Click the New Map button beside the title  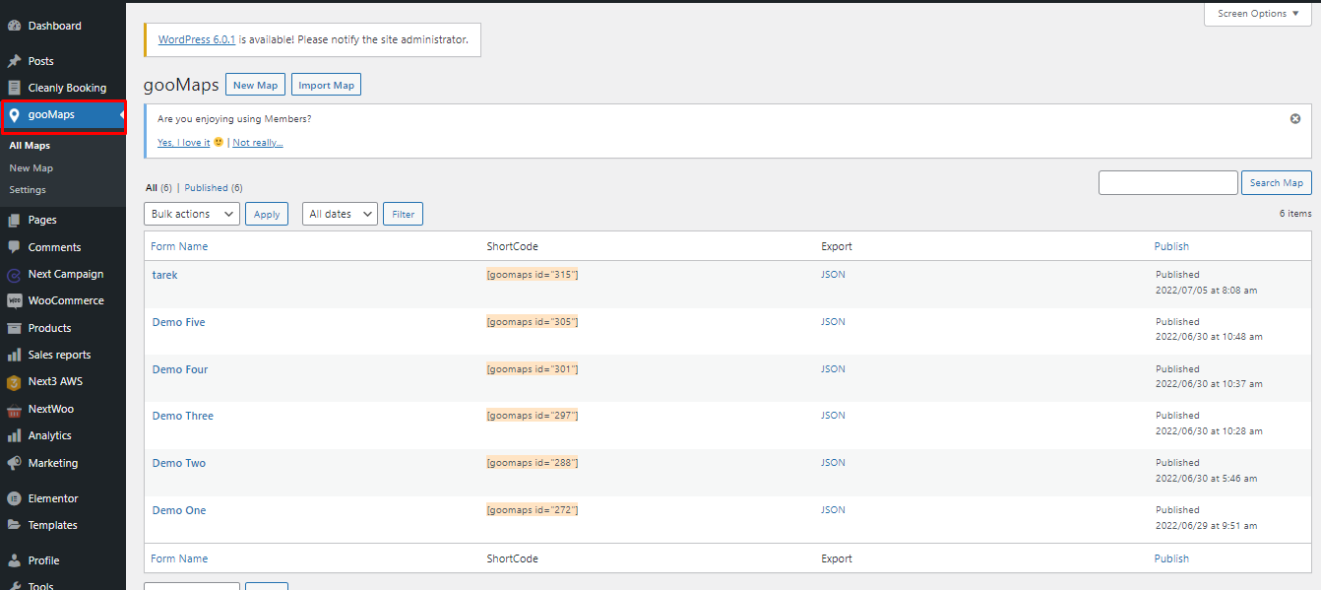pos(256,85)
